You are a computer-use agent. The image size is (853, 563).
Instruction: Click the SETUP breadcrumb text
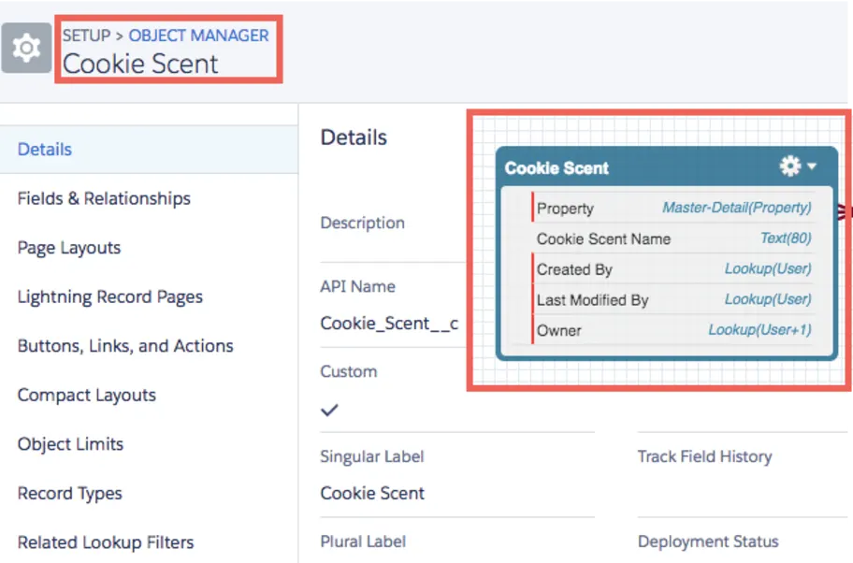[x=86, y=36]
